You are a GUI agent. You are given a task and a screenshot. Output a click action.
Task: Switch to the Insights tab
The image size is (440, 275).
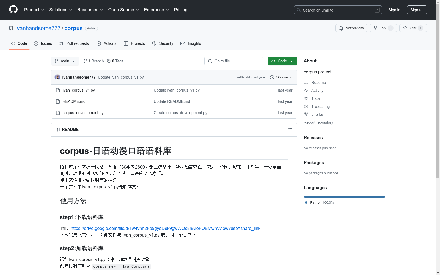tap(191, 43)
